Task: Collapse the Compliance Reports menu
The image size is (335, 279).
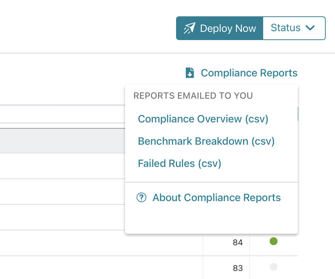Action: tap(242, 73)
